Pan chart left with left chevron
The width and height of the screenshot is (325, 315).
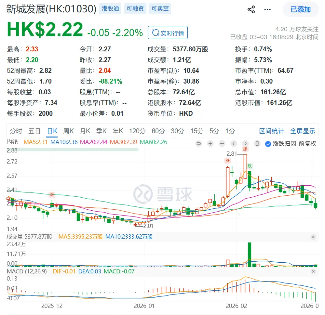coord(234,143)
